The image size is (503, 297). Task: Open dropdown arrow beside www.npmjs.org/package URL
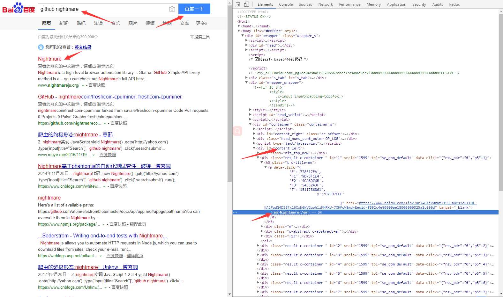pos(103,224)
